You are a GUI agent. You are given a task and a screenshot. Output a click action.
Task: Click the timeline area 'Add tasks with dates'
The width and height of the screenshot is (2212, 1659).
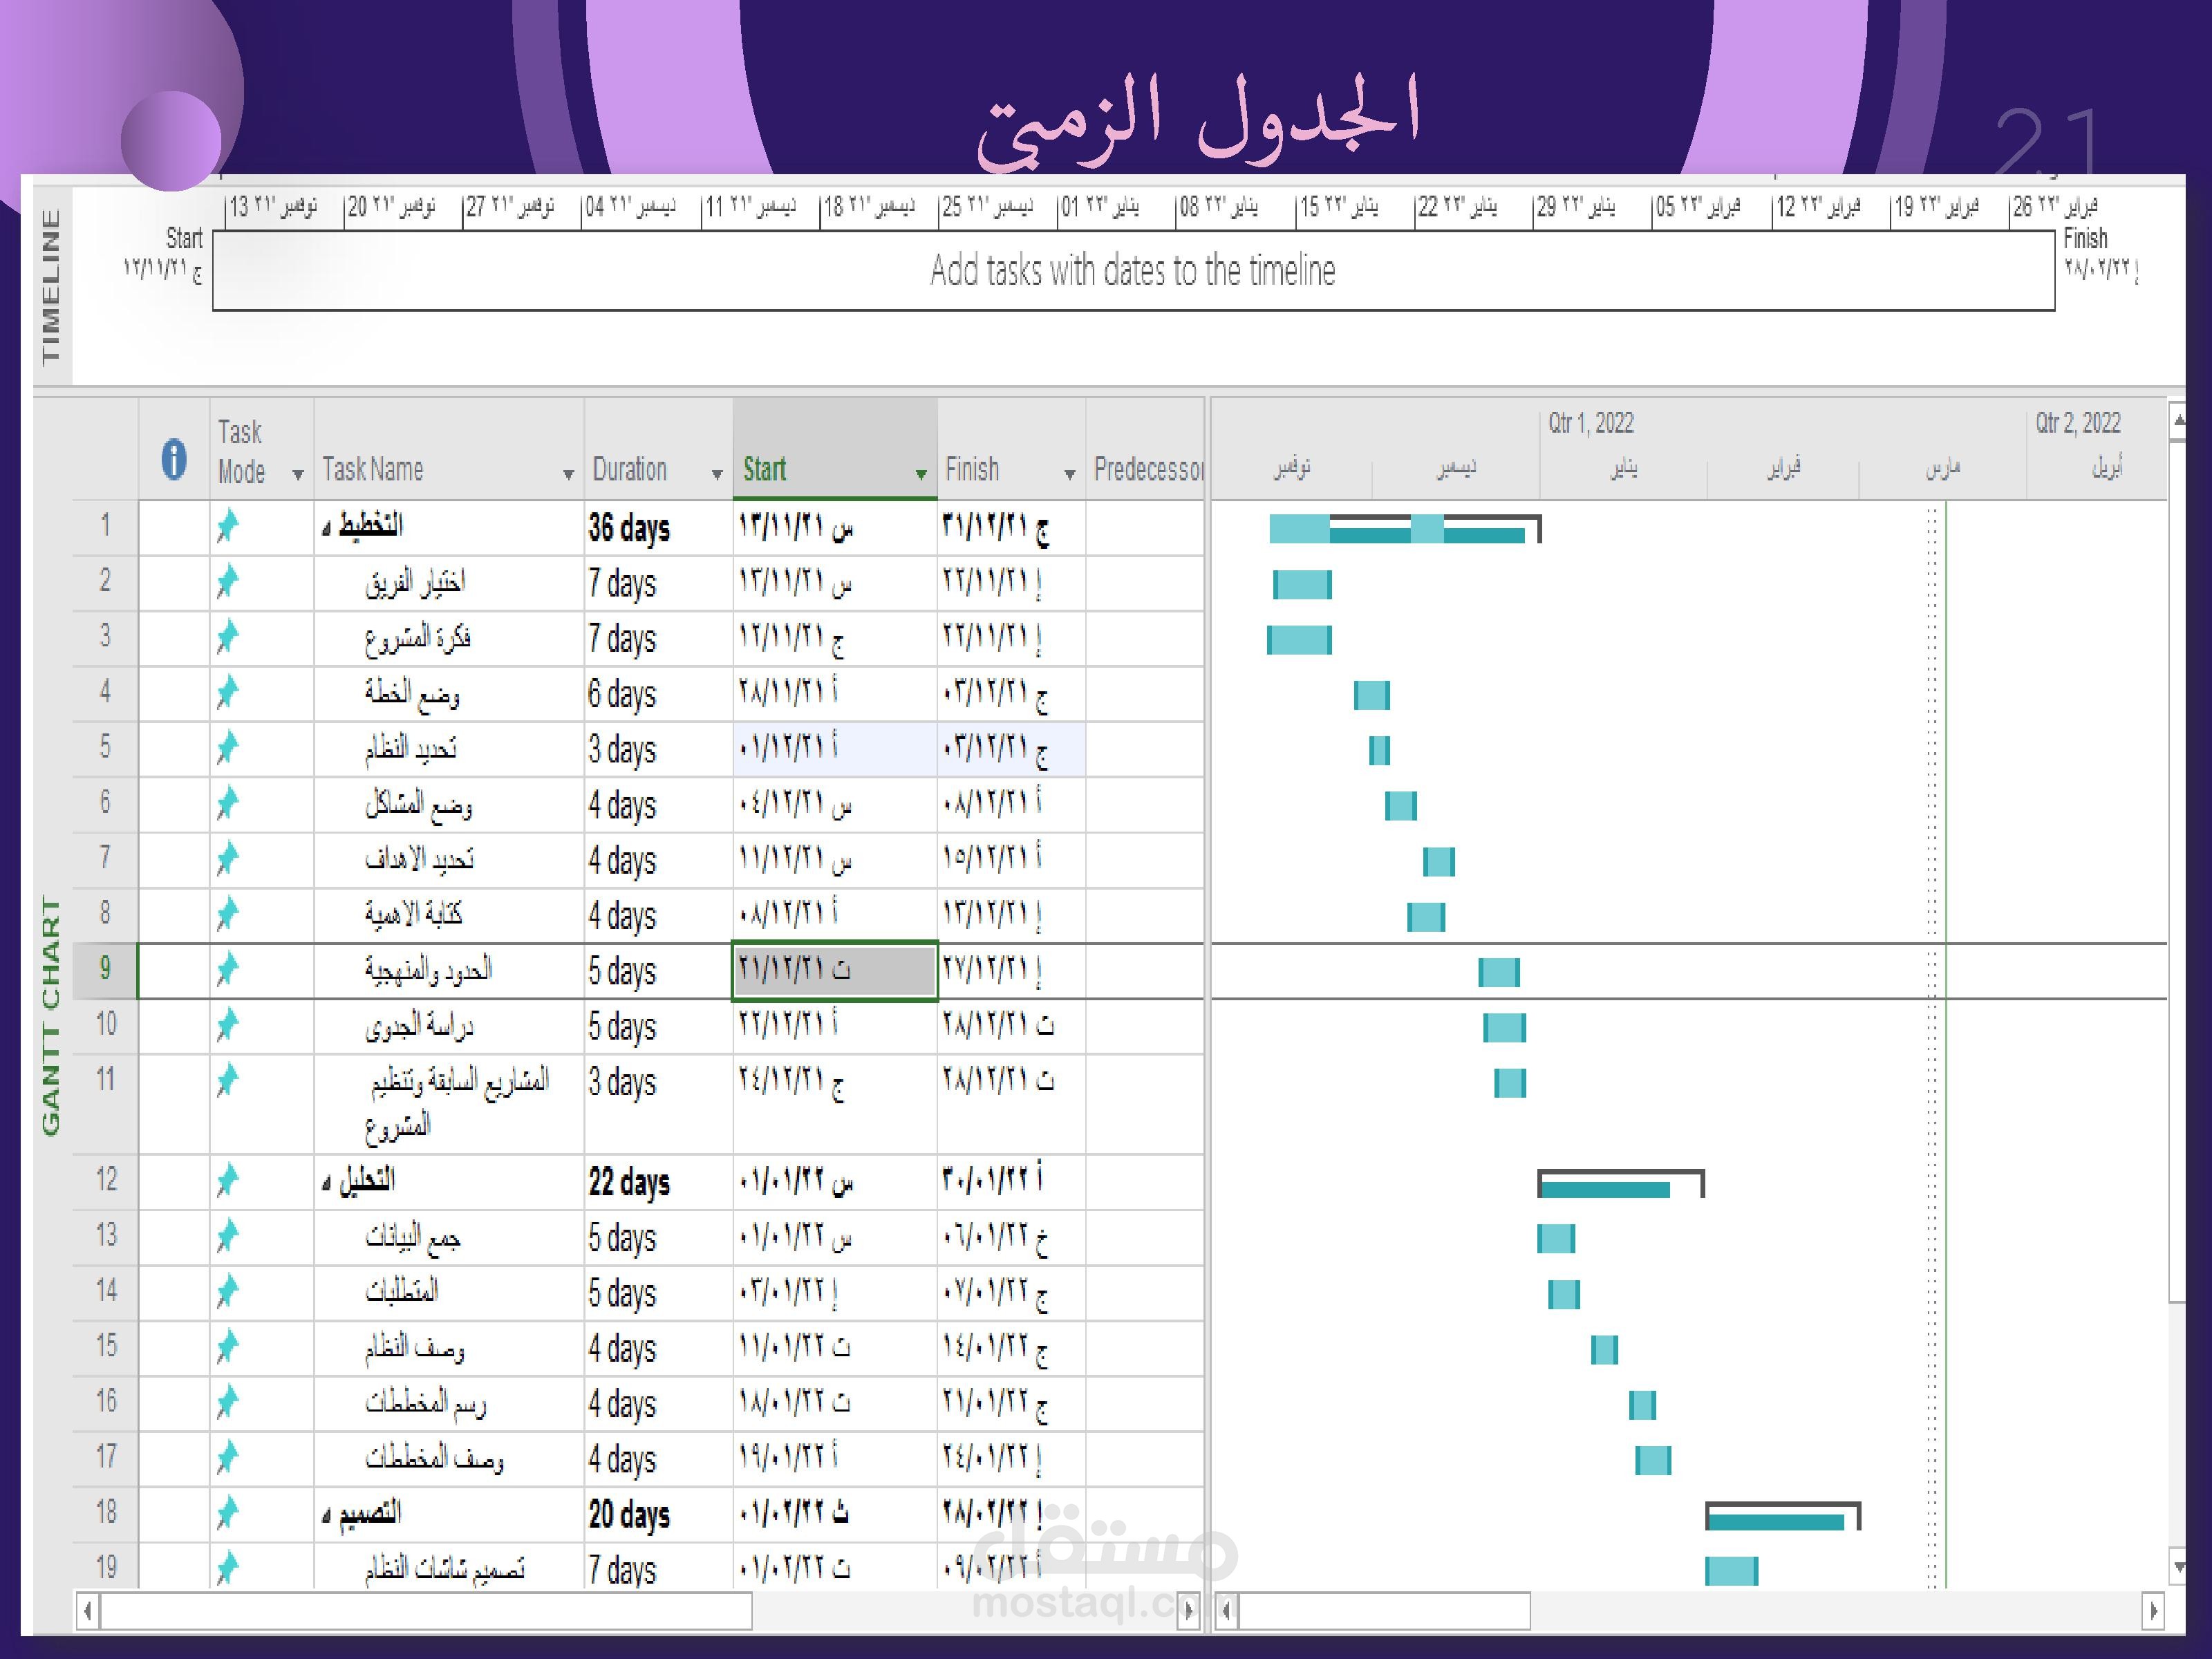click(x=1133, y=270)
